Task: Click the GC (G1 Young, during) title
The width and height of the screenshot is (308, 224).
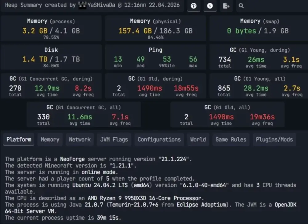Action: 260,50
